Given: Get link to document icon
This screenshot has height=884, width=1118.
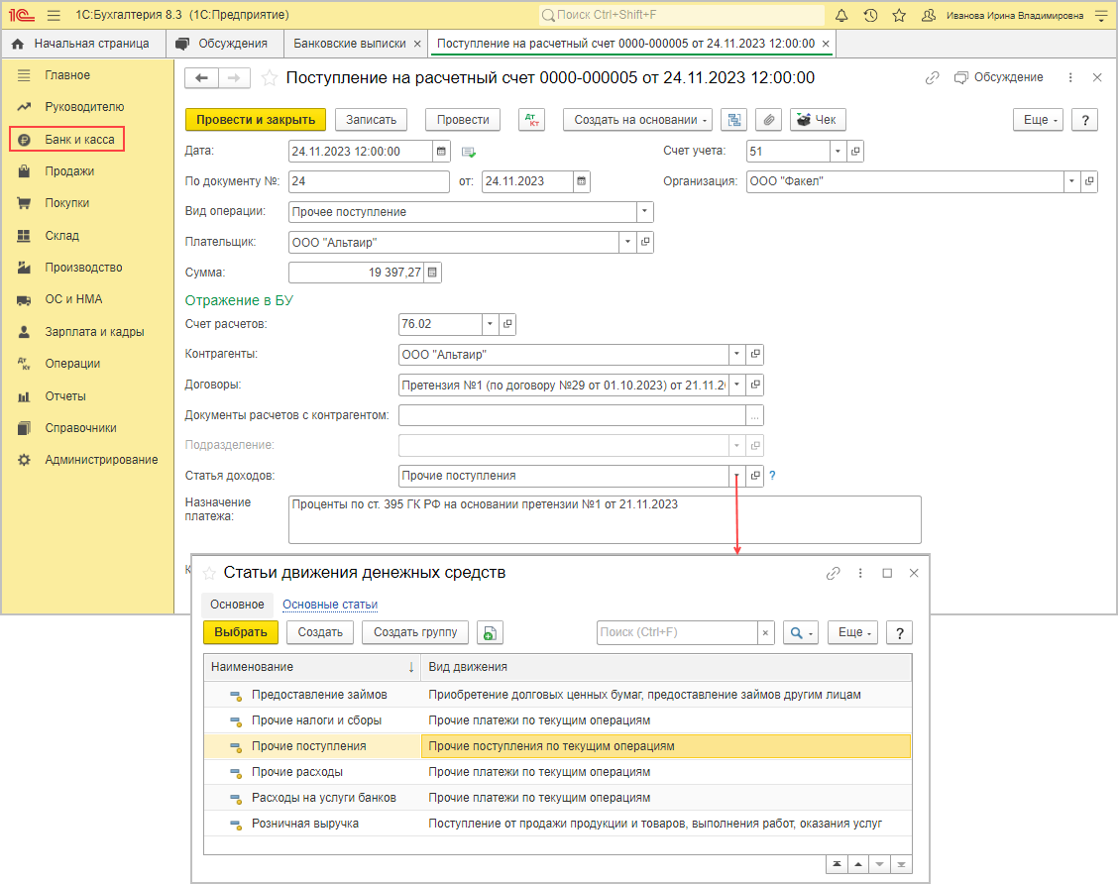Looking at the screenshot, I should click(932, 77).
